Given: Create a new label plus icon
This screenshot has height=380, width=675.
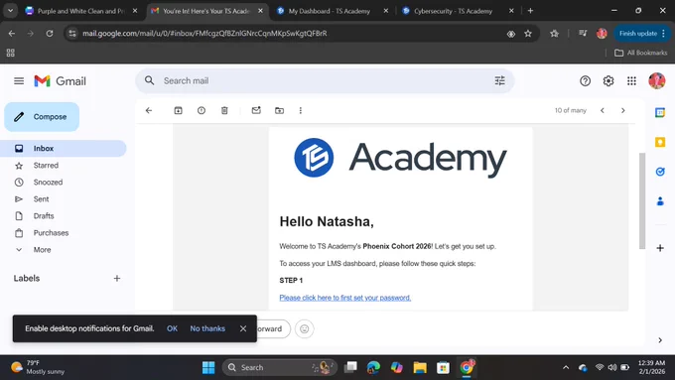Looking at the screenshot, I should click(117, 279).
